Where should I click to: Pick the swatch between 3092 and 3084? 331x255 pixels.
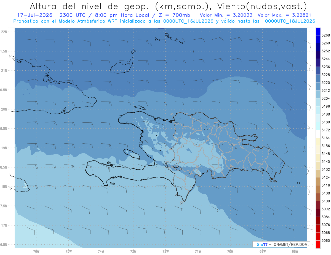[x=318, y=213]
